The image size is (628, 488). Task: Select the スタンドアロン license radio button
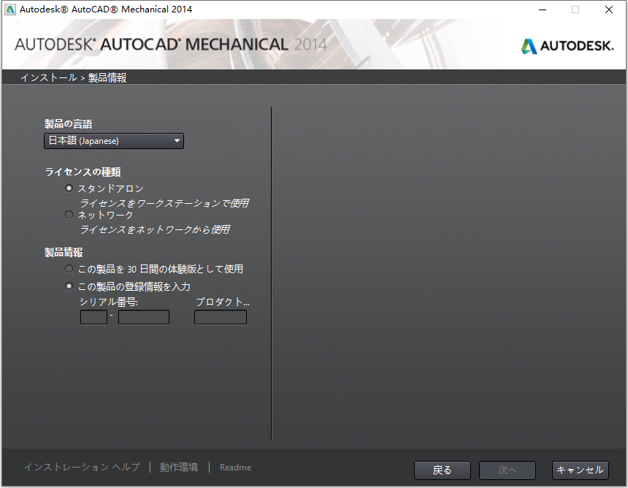(69, 188)
